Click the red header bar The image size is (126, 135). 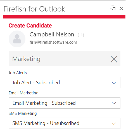[64, 17]
